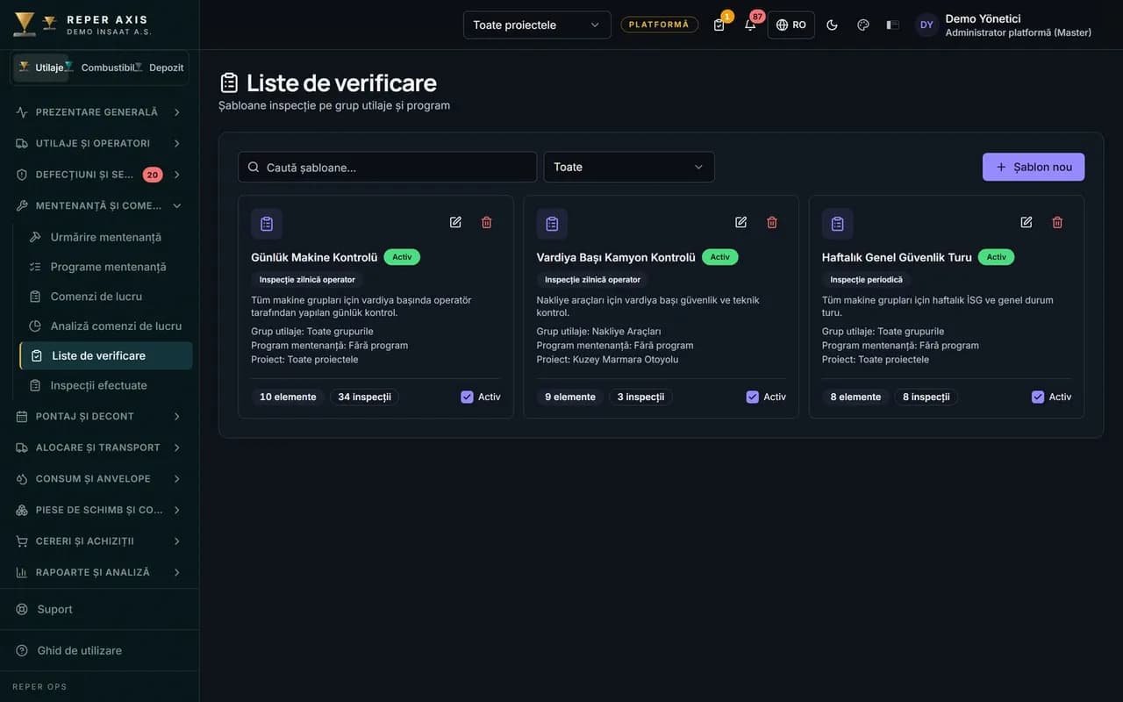Viewport: 1123px width, 702px height.
Task: Click the Prezentare generală pulse icon
Action: click(22, 112)
